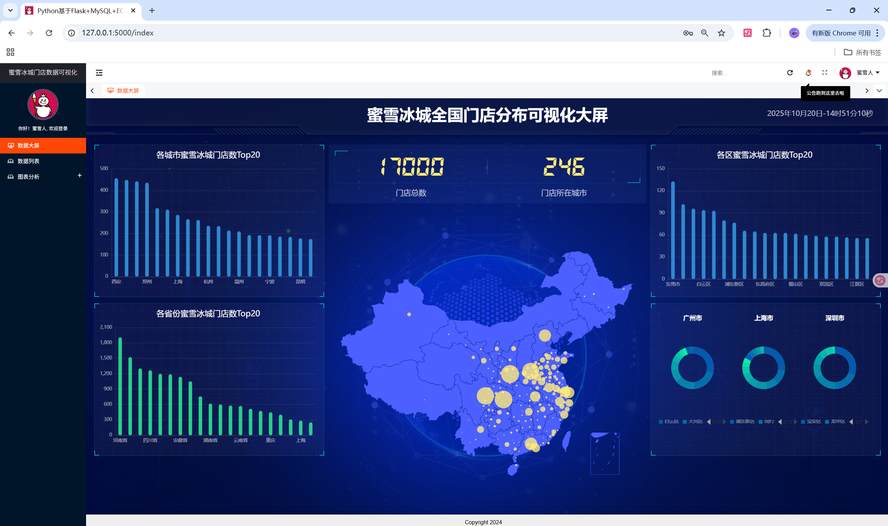Open the Chrome extensions puzzle icon
Screen dimensions: 888x526
click(767, 33)
